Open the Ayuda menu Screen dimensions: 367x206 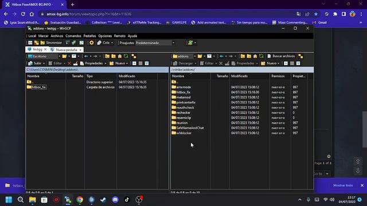[x=132, y=36]
